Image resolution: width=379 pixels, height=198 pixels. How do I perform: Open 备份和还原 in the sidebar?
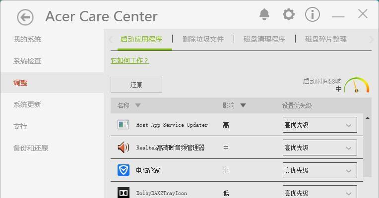click(x=31, y=148)
